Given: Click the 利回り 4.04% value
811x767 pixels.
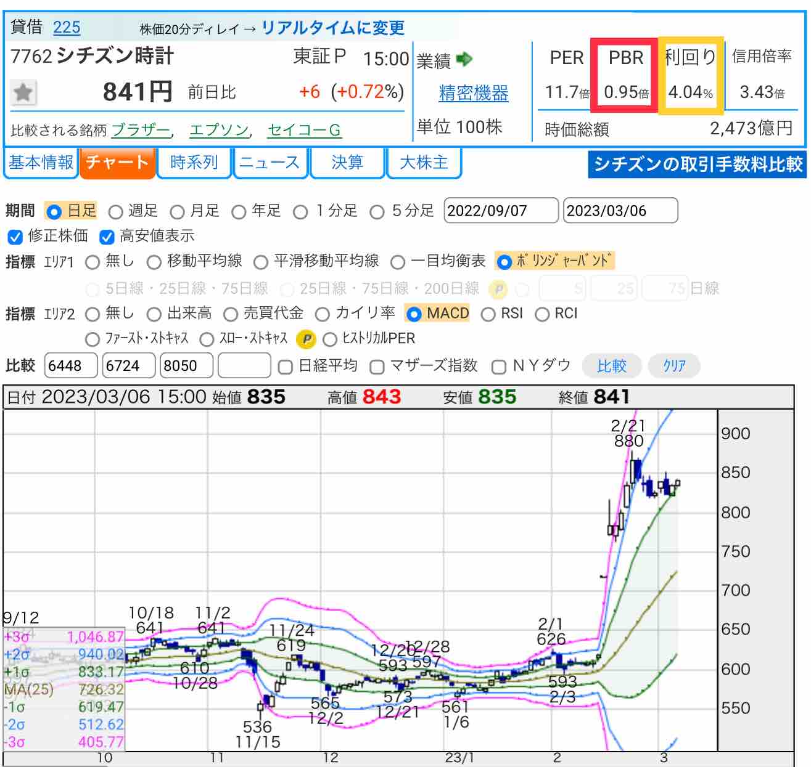Looking at the screenshot, I should click(x=690, y=92).
